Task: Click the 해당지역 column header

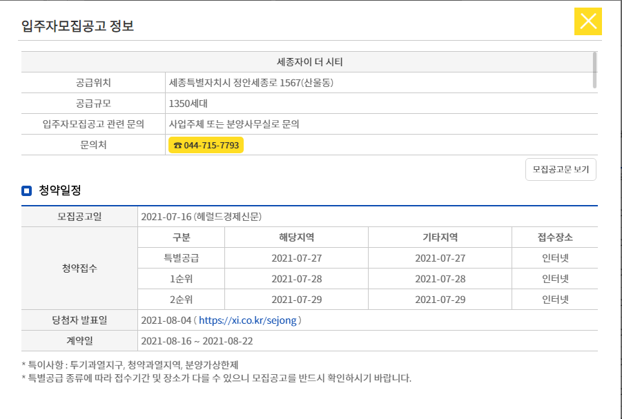Action: click(x=296, y=237)
